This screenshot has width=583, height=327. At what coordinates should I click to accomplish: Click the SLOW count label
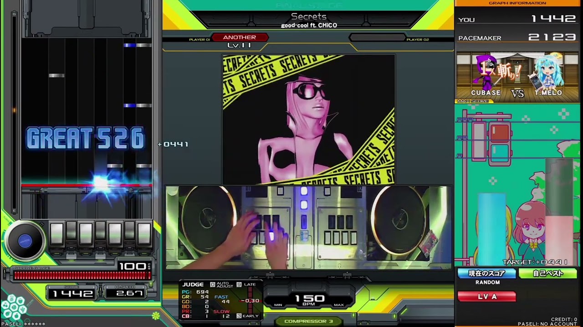point(221,312)
